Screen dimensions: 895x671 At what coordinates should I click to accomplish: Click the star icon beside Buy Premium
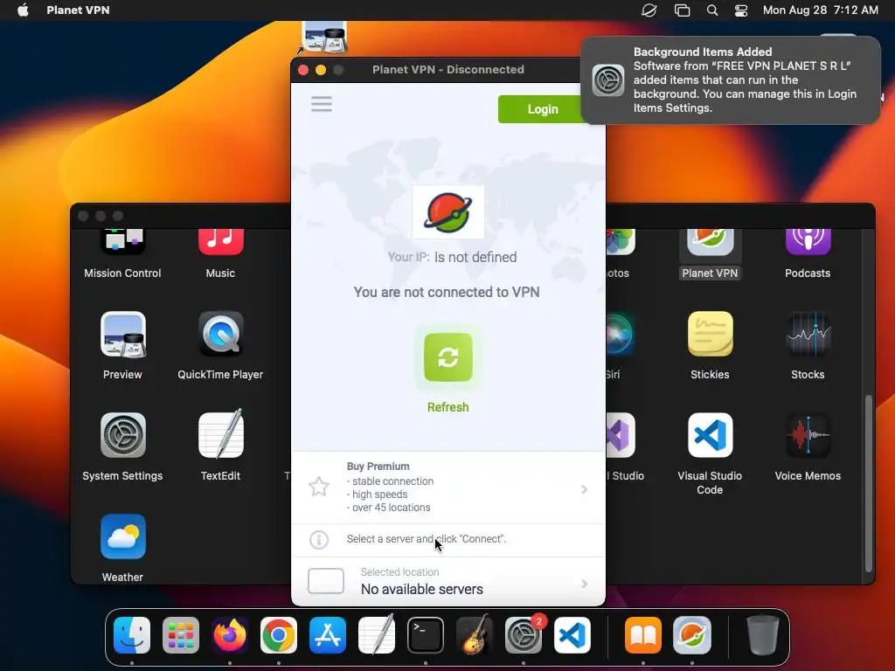(x=318, y=487)
